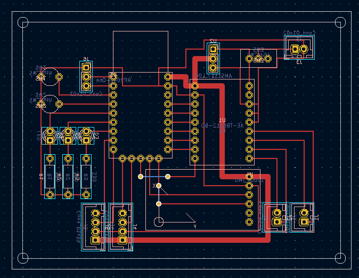The height and width of the screenshot is (278, 359).
Task: Click the Y axis label on the IMU silkscreen
Action: pos(195,226)
